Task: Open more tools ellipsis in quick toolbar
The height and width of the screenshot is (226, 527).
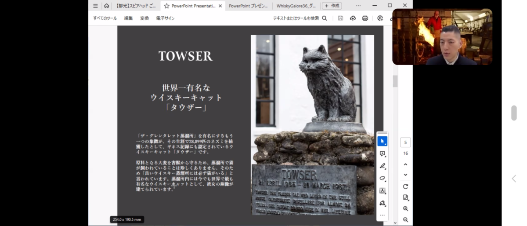Action: (x=383, y=215)
